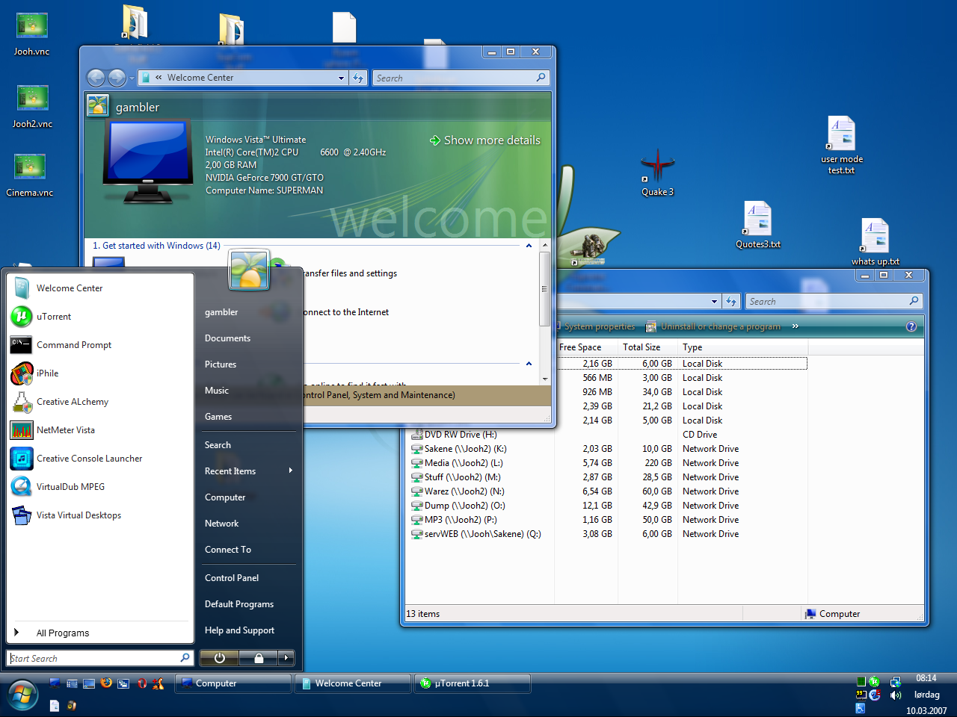The width and height of the screenshot is (957, 717).
Task: Click Uninstall or change a program
Action: pos(713,326)
